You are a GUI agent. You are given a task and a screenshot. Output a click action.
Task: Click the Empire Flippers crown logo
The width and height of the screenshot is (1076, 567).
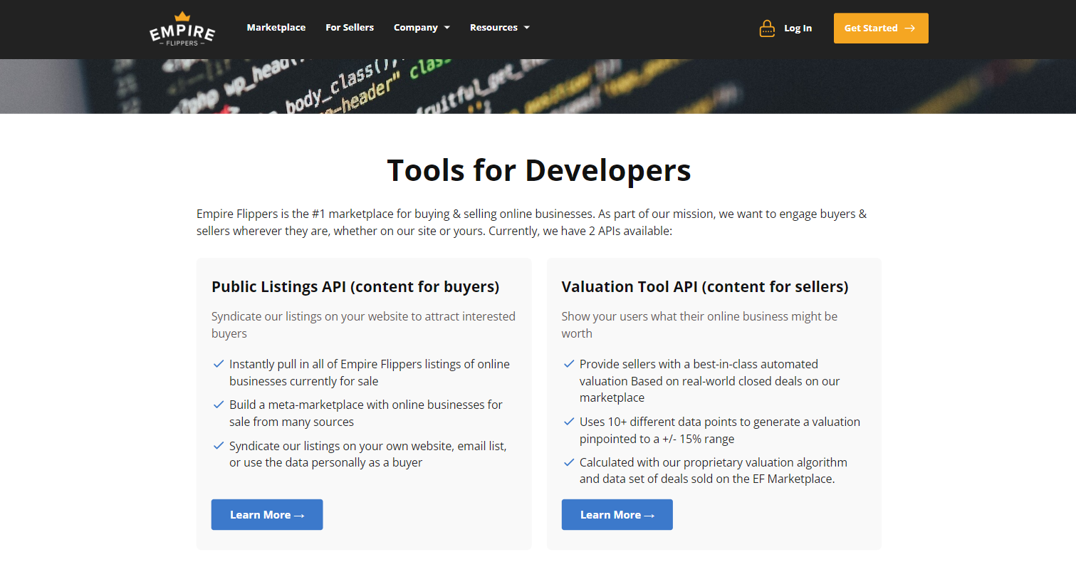point(182,28)
